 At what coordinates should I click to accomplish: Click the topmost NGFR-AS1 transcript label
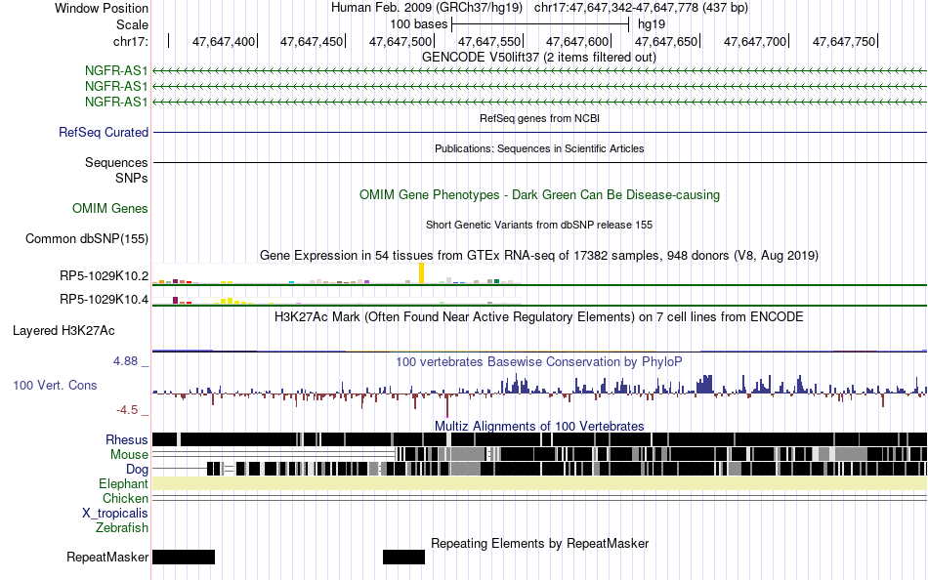click(116, 71)
